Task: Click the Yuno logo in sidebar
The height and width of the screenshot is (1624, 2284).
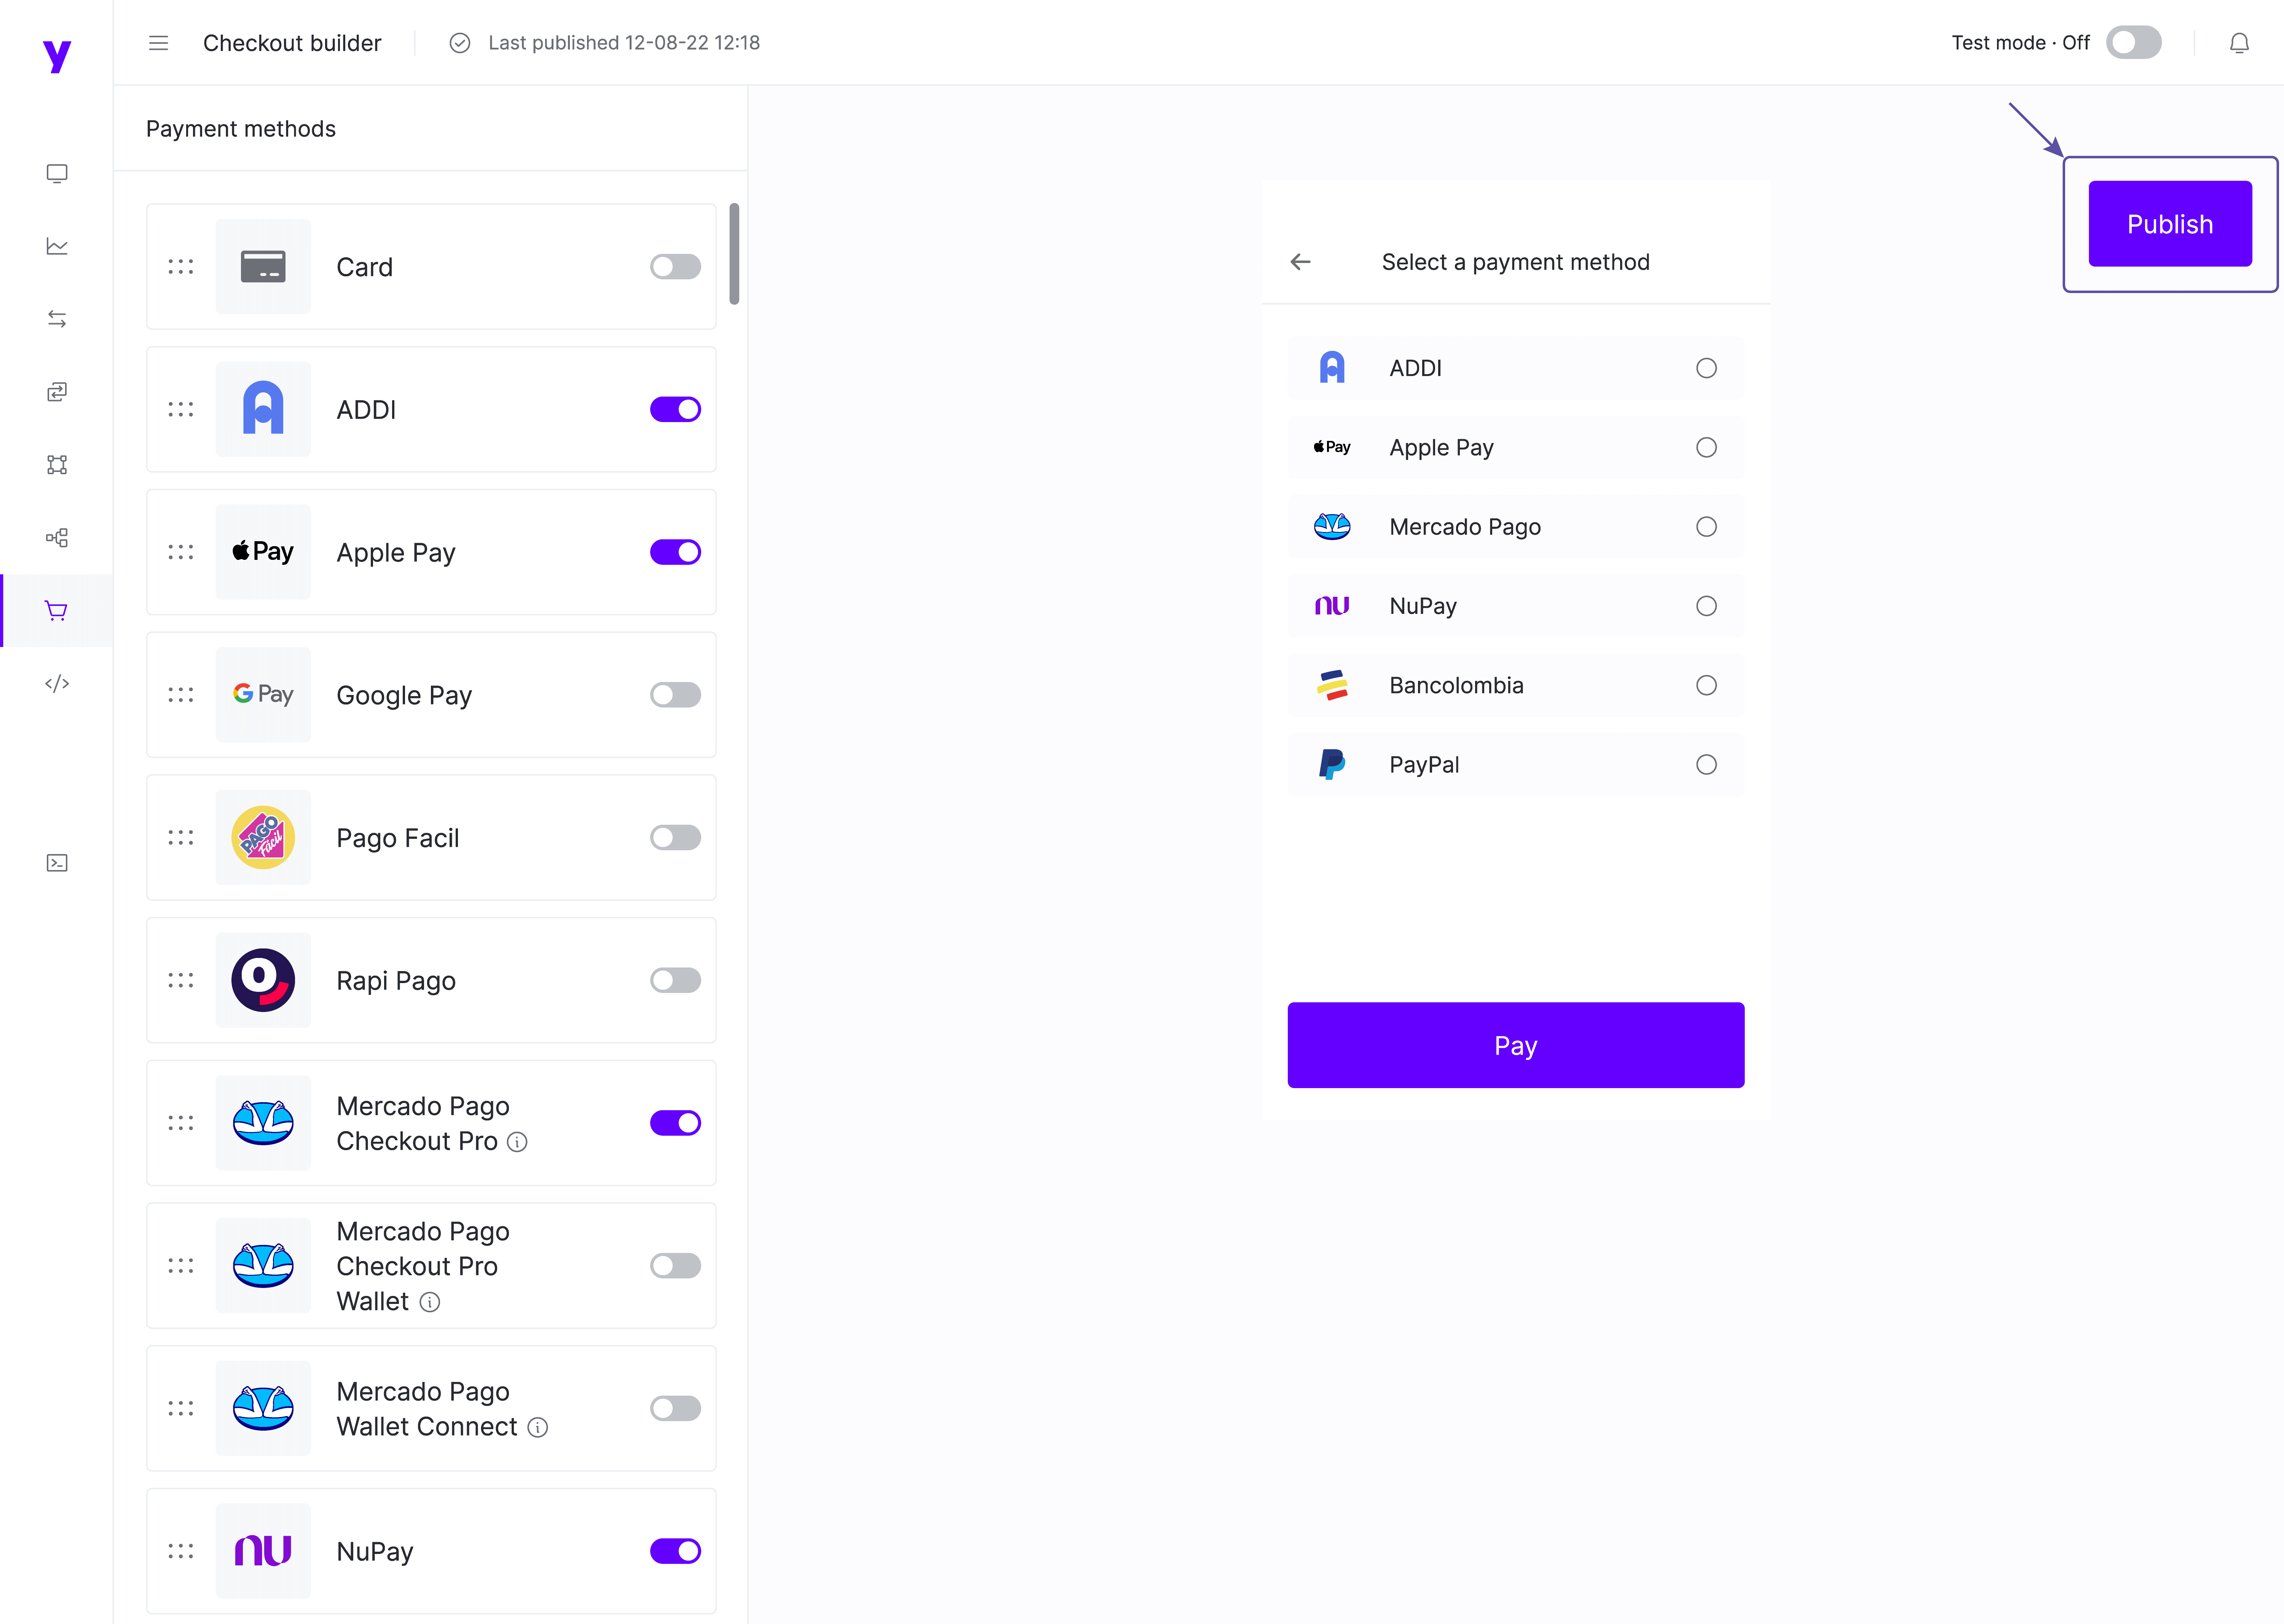Action: click(57, 55)
